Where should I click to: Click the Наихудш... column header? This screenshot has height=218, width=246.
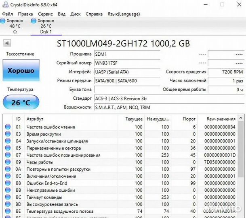click(x=158, y=119)
